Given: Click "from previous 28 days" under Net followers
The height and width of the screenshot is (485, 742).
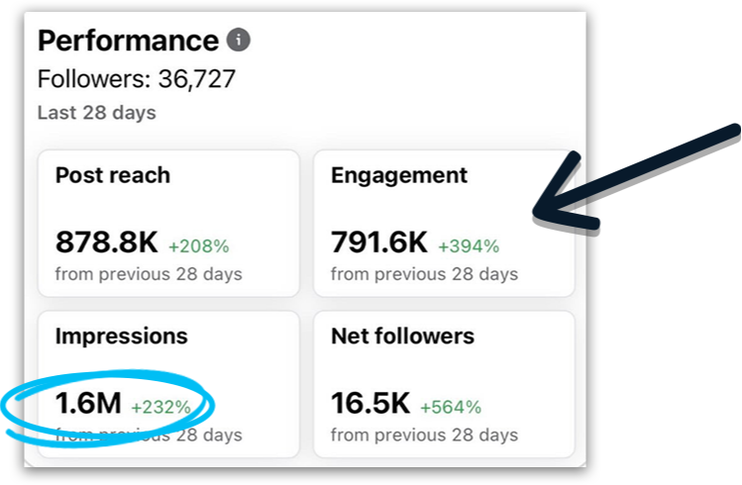Looking at the screenshot, I should tap(424, 435).
